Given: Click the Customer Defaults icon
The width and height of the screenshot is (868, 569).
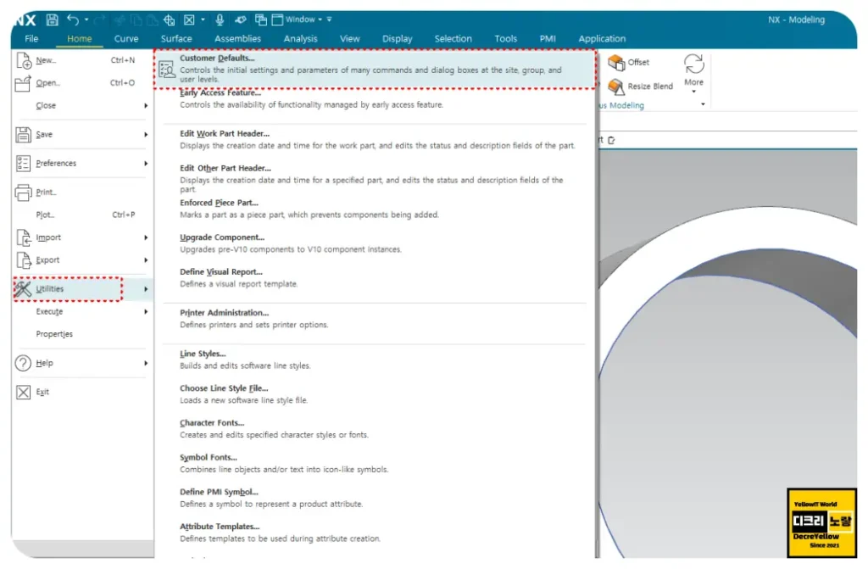Looking at the screenshot, I should tap(167, 70).
